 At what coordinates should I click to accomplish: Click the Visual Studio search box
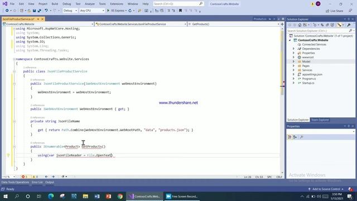click(178, 4)
